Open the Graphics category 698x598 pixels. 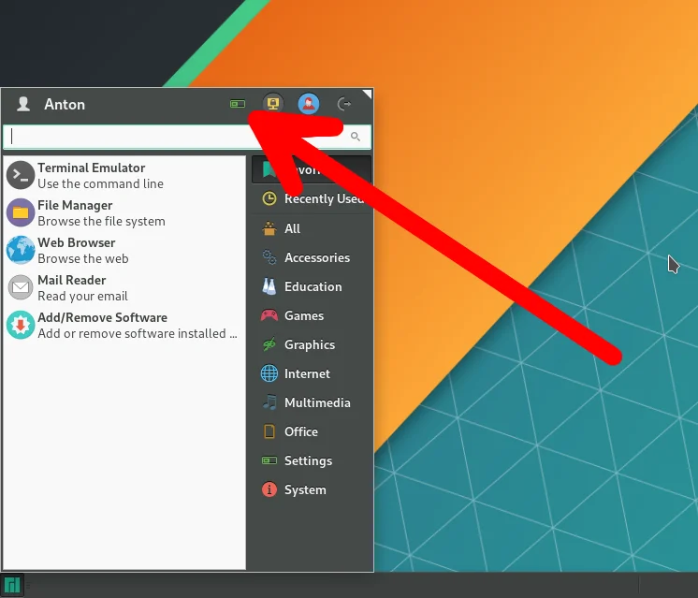tap(312, 344)
